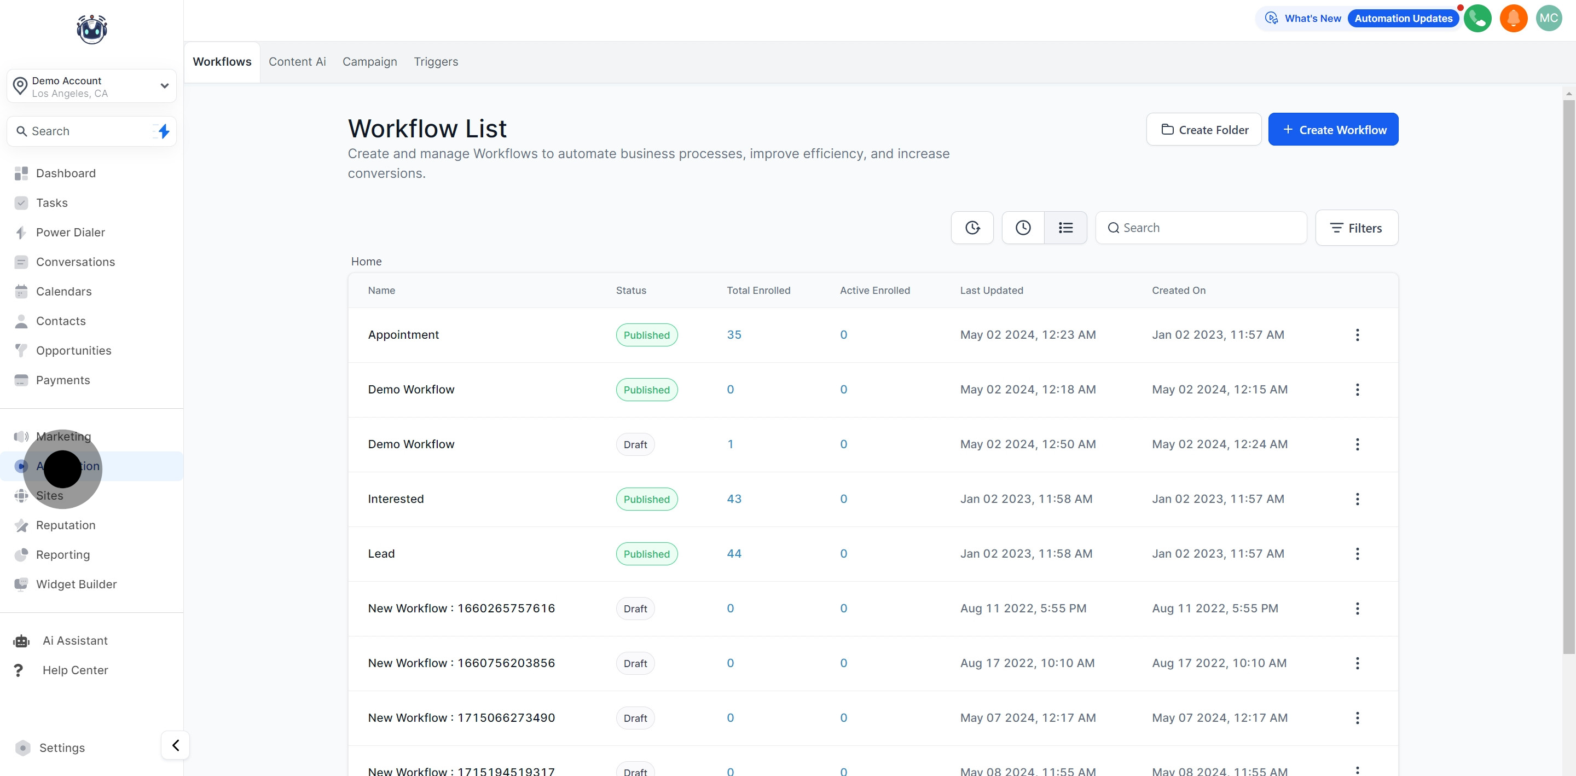Click the Create Workflow button
This screenshot has width=1576, height=776.
(1332, 130)
